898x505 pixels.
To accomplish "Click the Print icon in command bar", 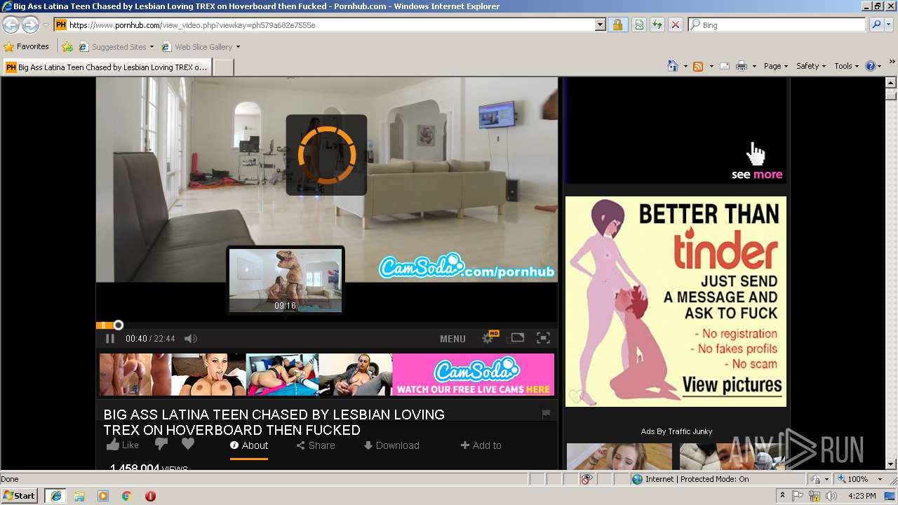I will click(x=742, y=66).
